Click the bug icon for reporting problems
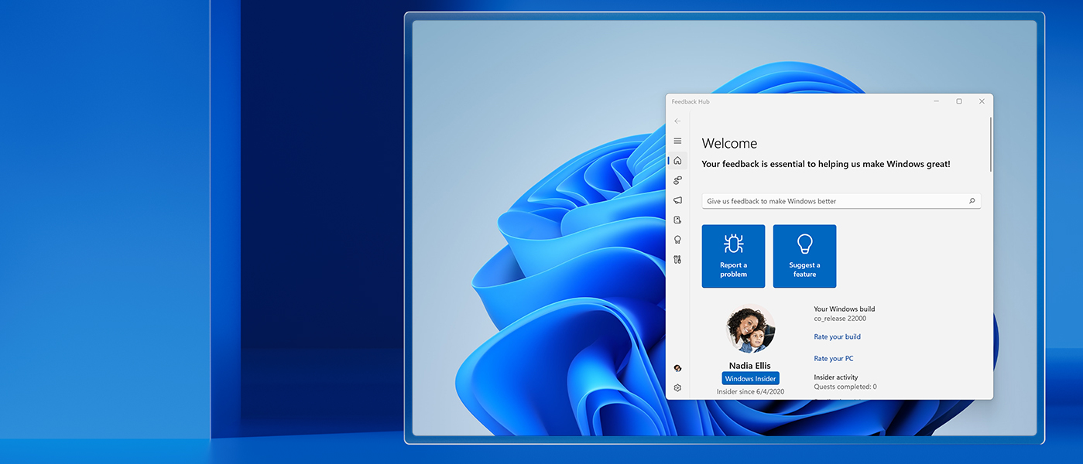1083x464 pixels. click(x=733, y=242)
